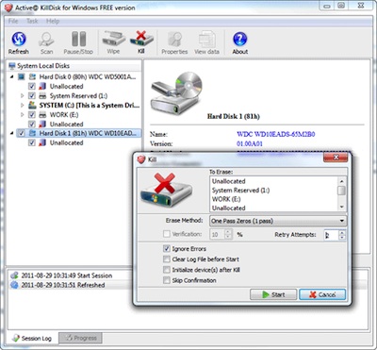Click the large red X disk image
This screenshot has height=350, width=377.
pos(166,191)
